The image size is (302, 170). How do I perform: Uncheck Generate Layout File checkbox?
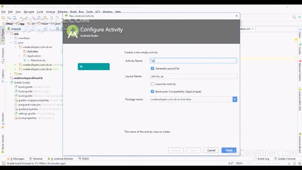[153, 68]
